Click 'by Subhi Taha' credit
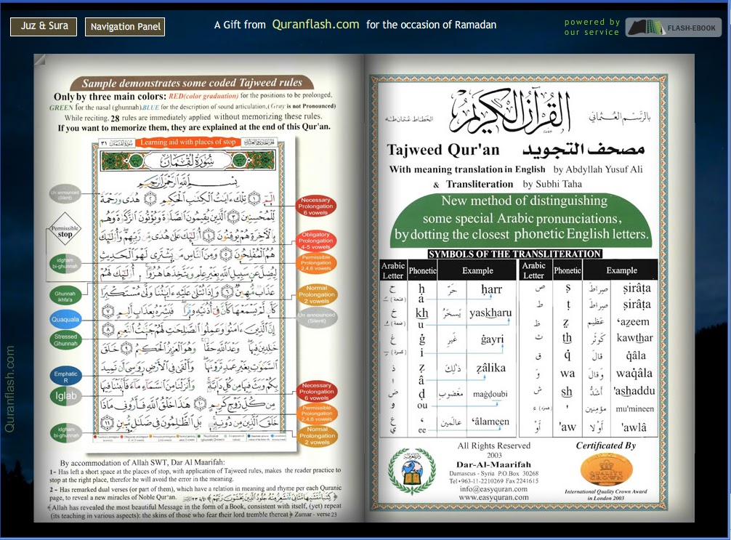This screenshot has width=731, height=540. 552,184
